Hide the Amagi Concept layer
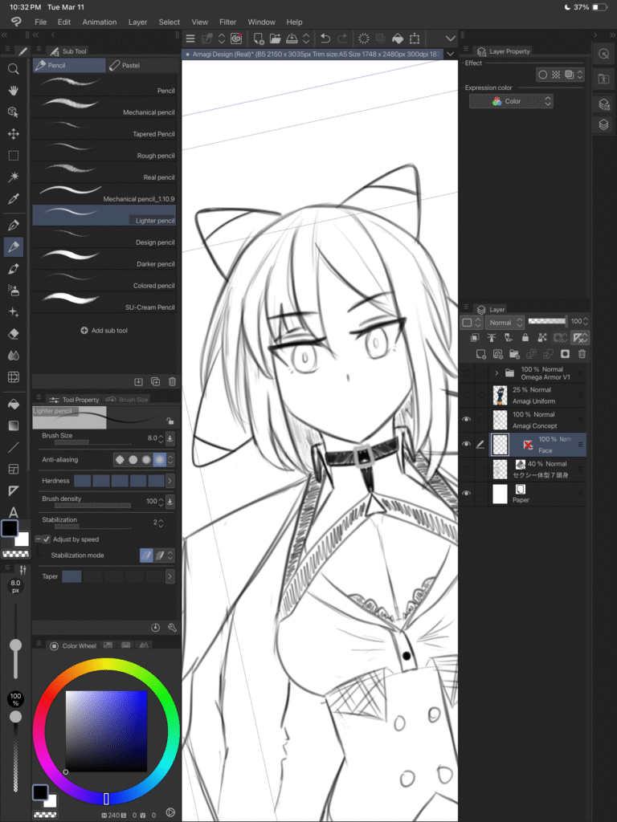617x822 pixels. [466, 420]
